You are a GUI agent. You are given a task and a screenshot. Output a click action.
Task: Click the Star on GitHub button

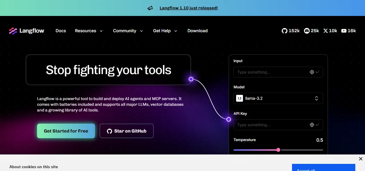[x=127, y=131]
